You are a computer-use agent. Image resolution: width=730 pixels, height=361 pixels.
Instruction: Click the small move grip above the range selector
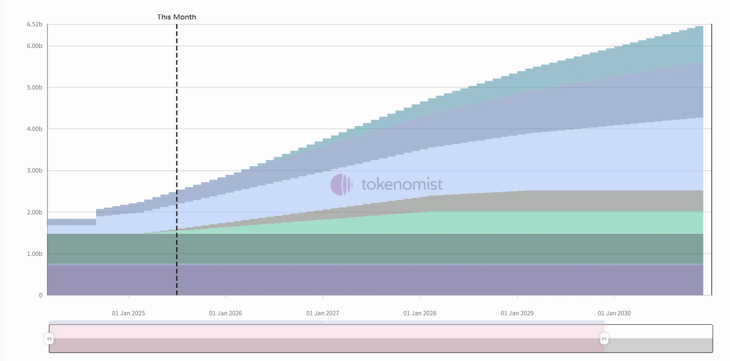(x=327, y=323)
